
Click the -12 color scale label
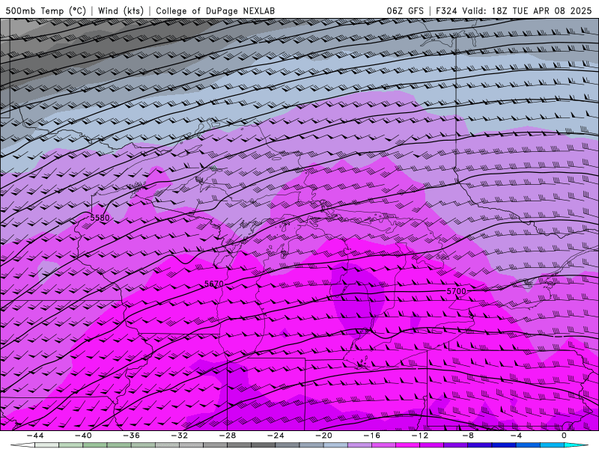pos(420,436)
